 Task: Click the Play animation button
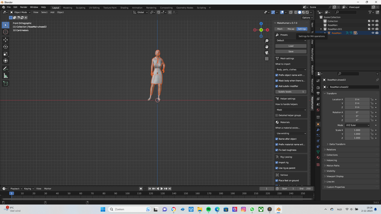click(162, 189)
